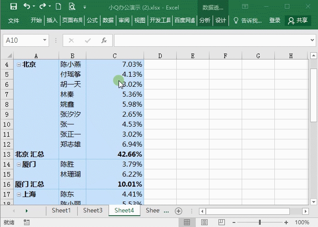Switch to Page Break Preview icon
The height and width of the screenshot is (227, 318).
tap(222, 222)
